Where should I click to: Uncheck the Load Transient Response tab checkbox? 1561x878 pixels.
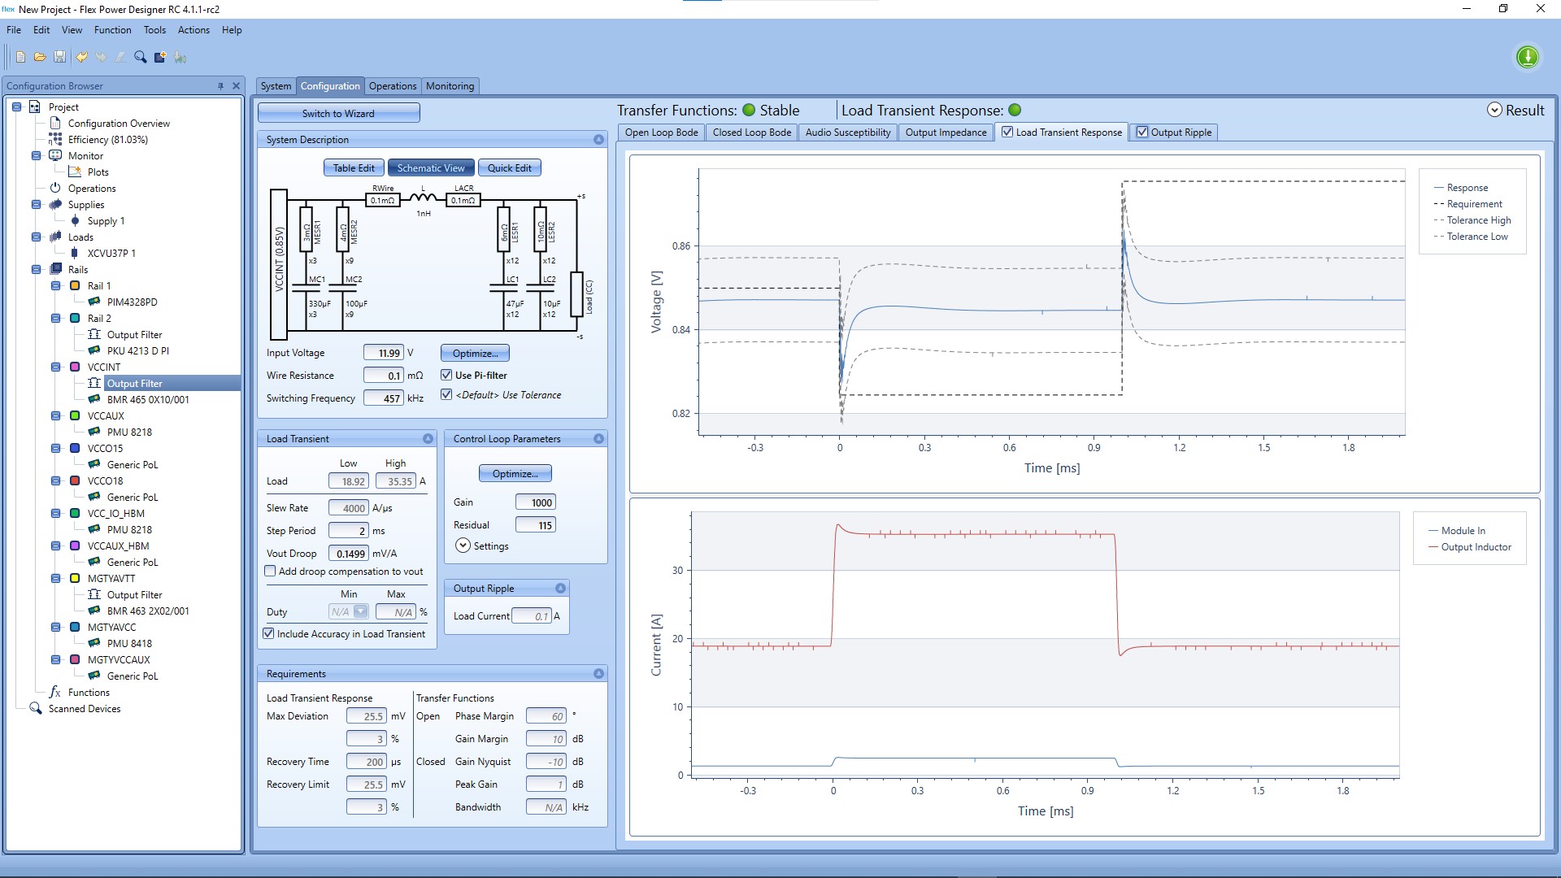tap(1007, 132)
